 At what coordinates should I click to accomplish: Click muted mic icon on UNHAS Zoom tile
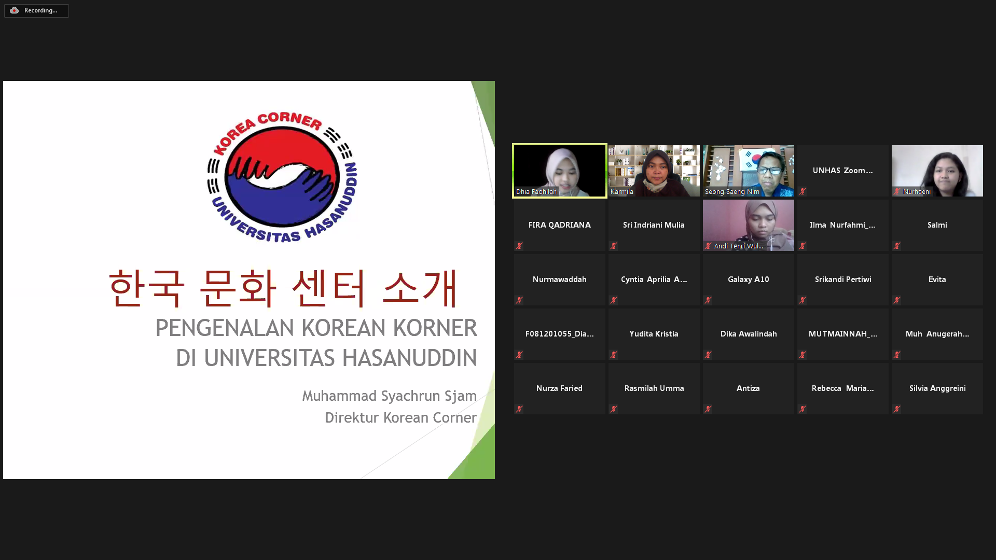click(803, 191)
